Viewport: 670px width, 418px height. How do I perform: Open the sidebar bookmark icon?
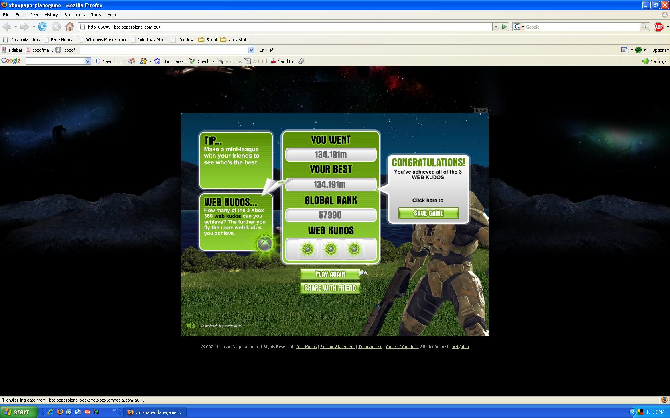pos(12,50)
